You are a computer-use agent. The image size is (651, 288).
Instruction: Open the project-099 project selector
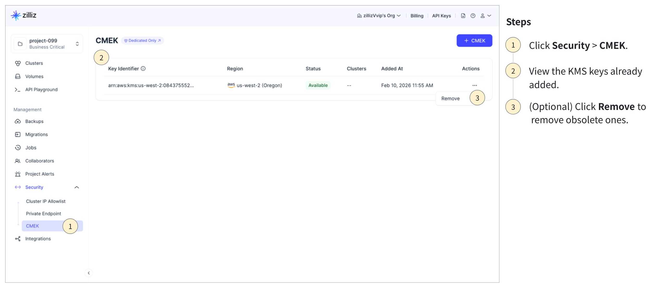click(x=47, y=44)
